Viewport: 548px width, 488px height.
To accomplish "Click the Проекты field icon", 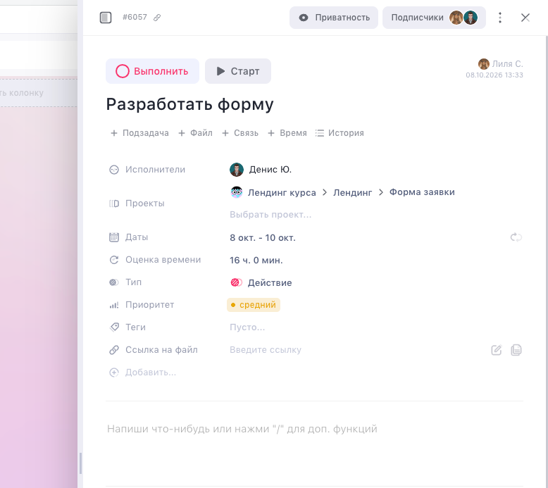I will (114, 204).
